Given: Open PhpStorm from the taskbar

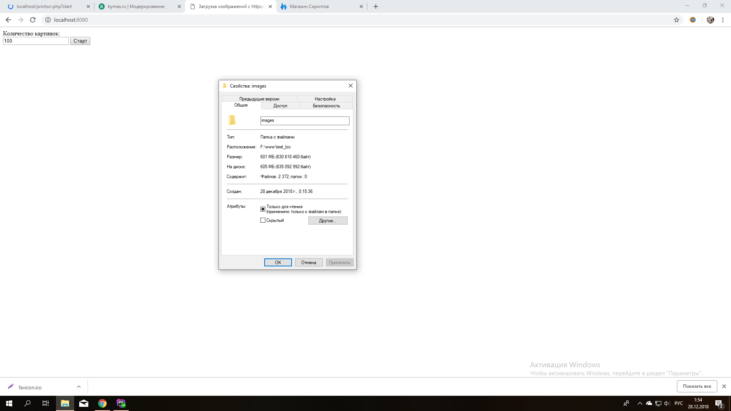Looking at the screenshot, I should [121, 403].
